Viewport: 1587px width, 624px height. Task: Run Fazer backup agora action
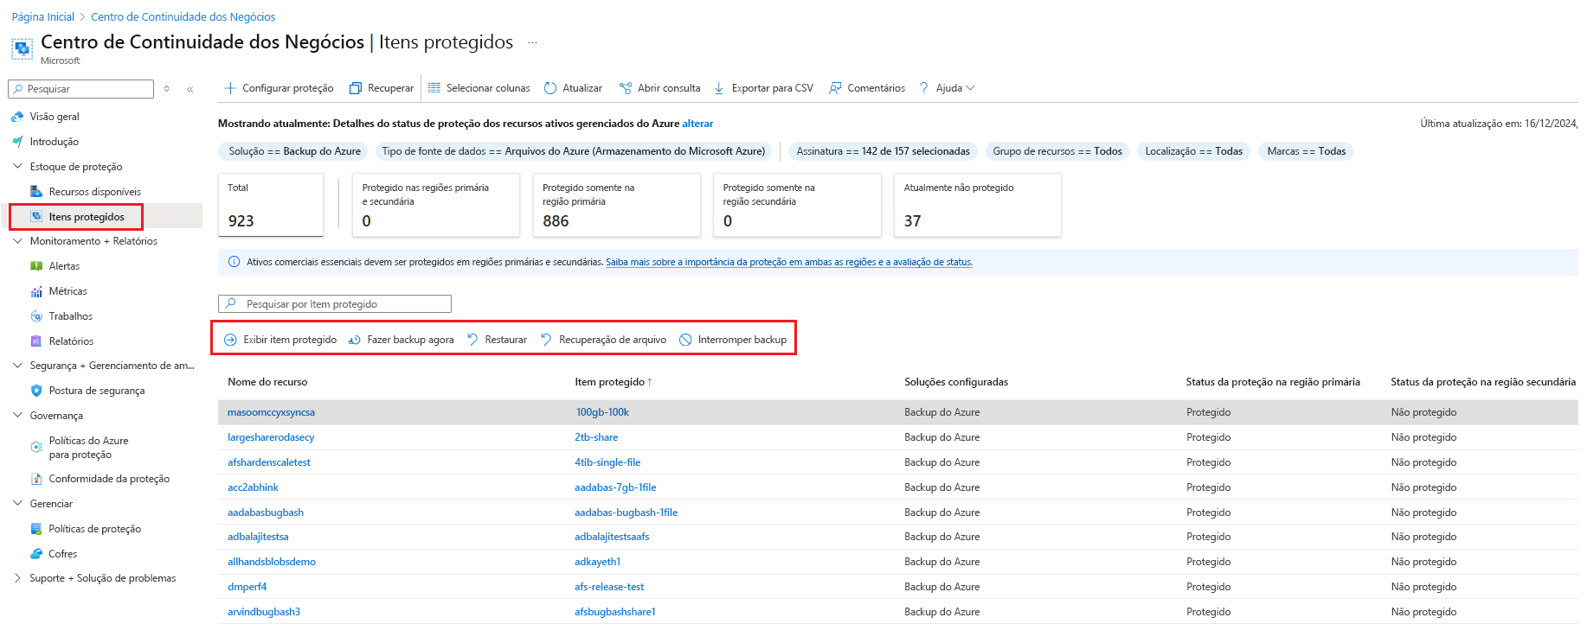401,340
